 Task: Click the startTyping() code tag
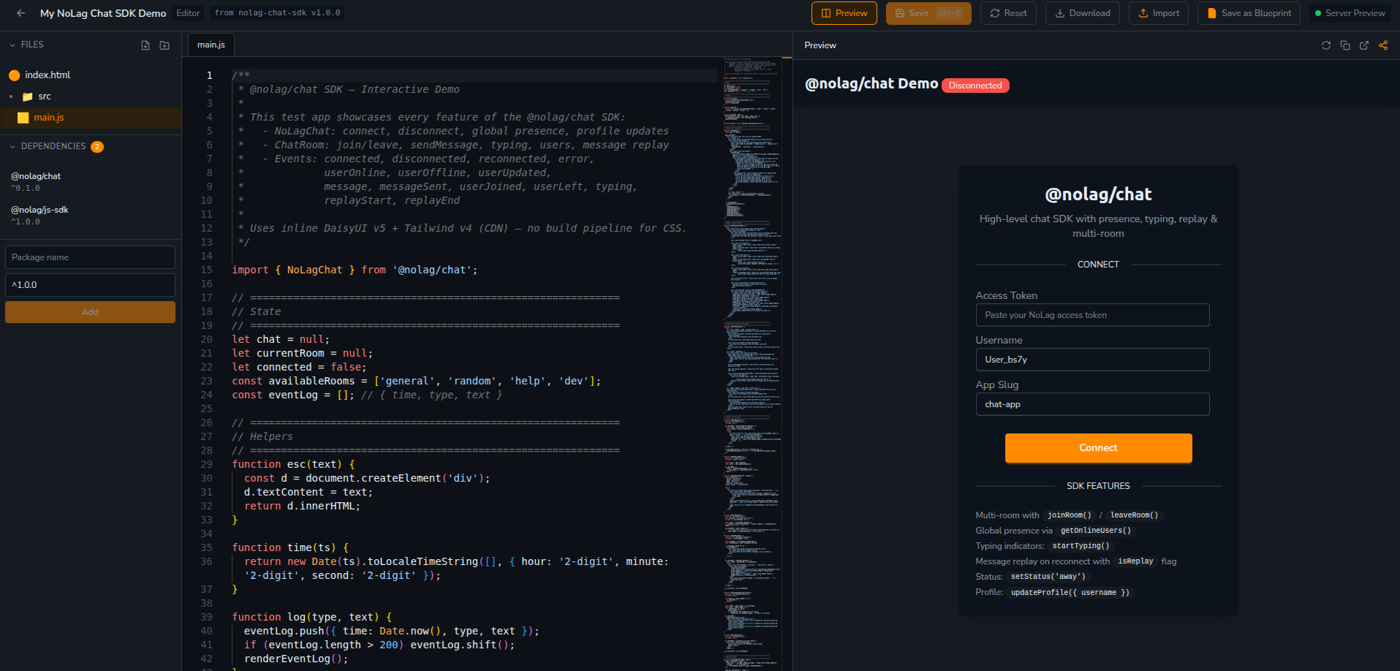1081,546
